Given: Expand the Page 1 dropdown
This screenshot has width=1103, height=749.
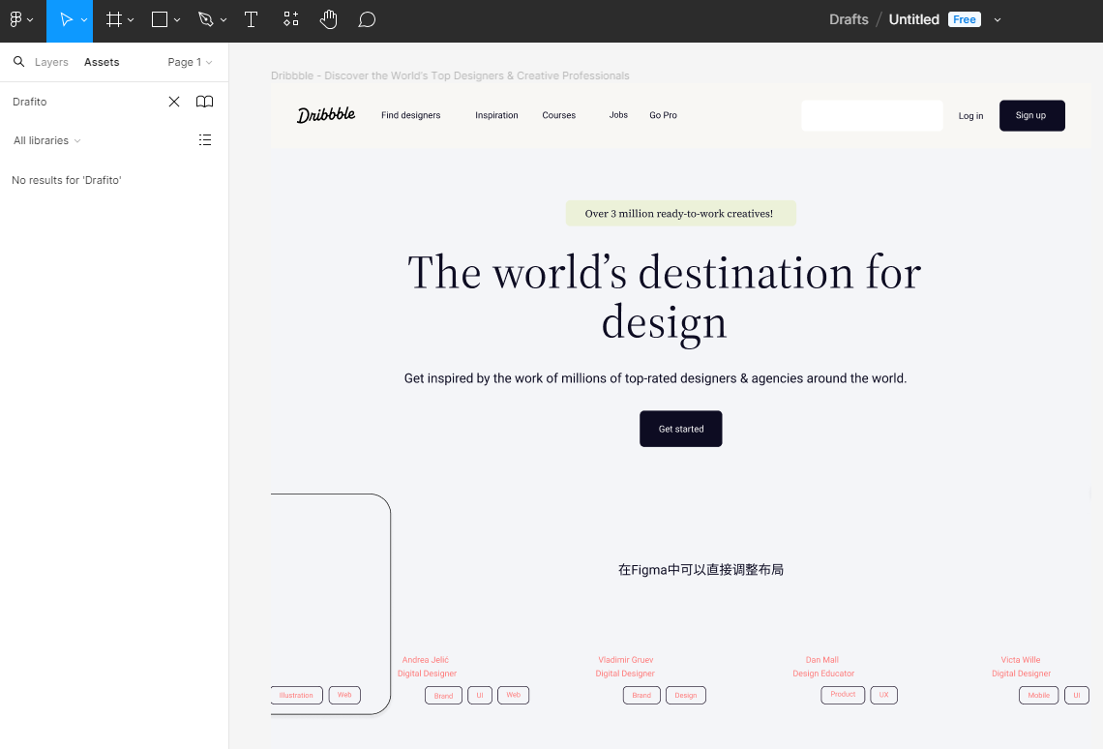Looking at the screenshot, I should [x=190, y=62].
